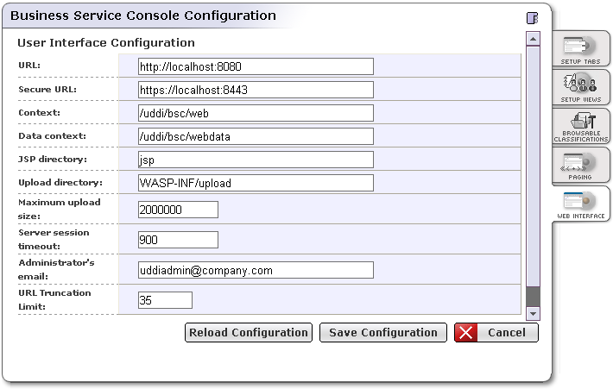Select the Data context field
This screenshot has height=389, width=613.
[x=256, y=136]
